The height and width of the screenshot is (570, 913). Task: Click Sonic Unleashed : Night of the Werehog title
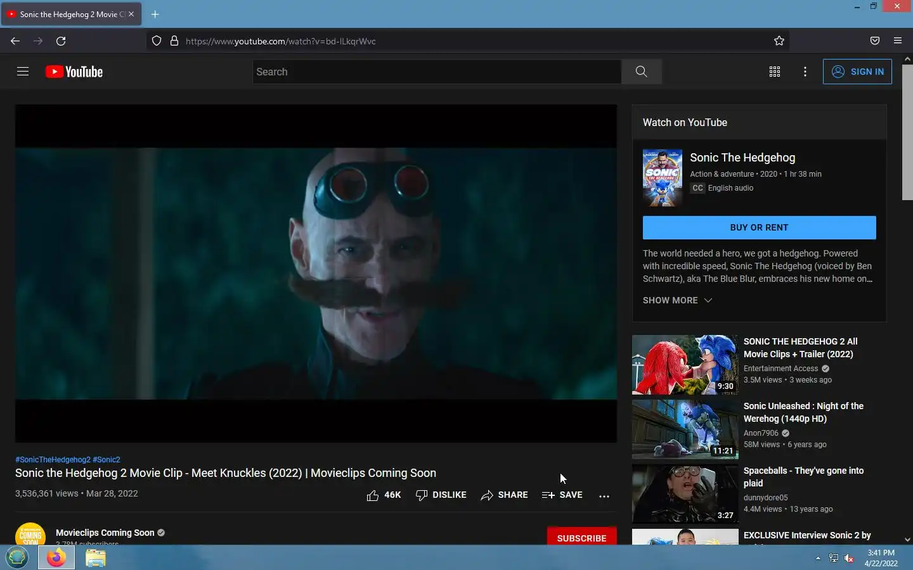point(803,412)
